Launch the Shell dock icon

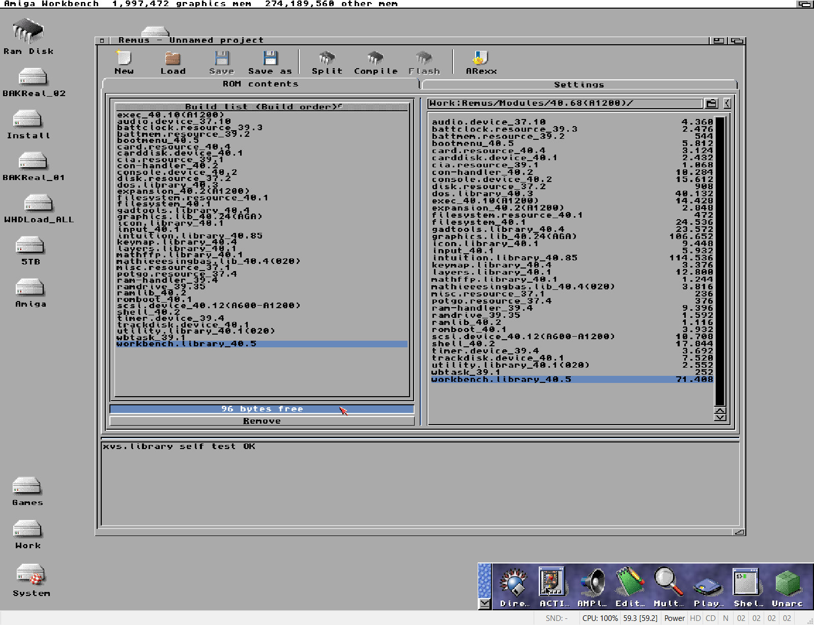(x=748, y=587)
